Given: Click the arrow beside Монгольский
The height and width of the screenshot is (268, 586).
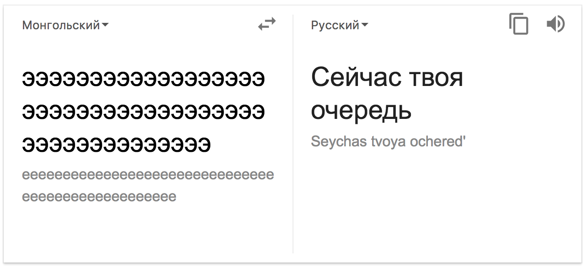Looking at the screenshot, I should coord(105,25).
